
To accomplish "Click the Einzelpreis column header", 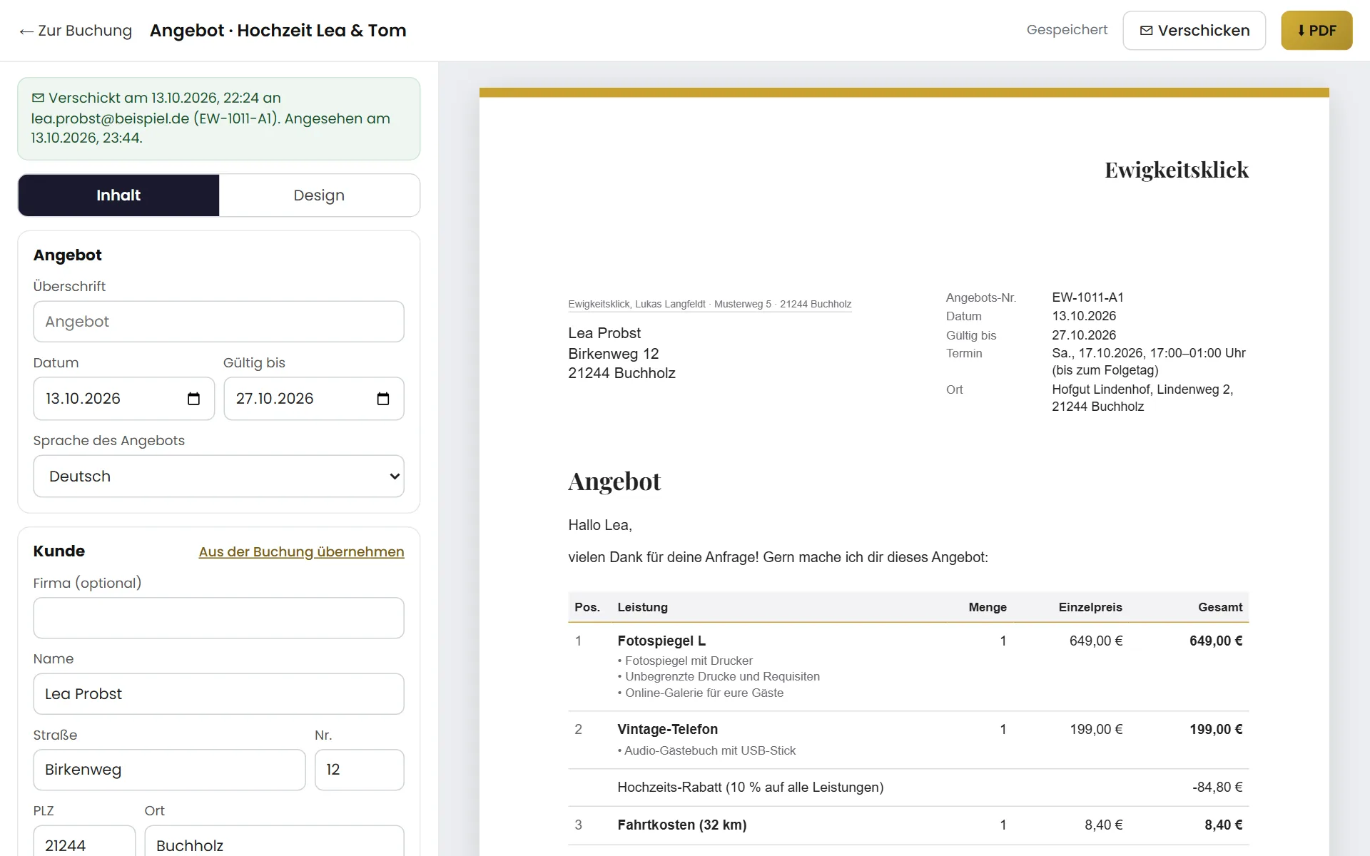I will pos(1090,608).
